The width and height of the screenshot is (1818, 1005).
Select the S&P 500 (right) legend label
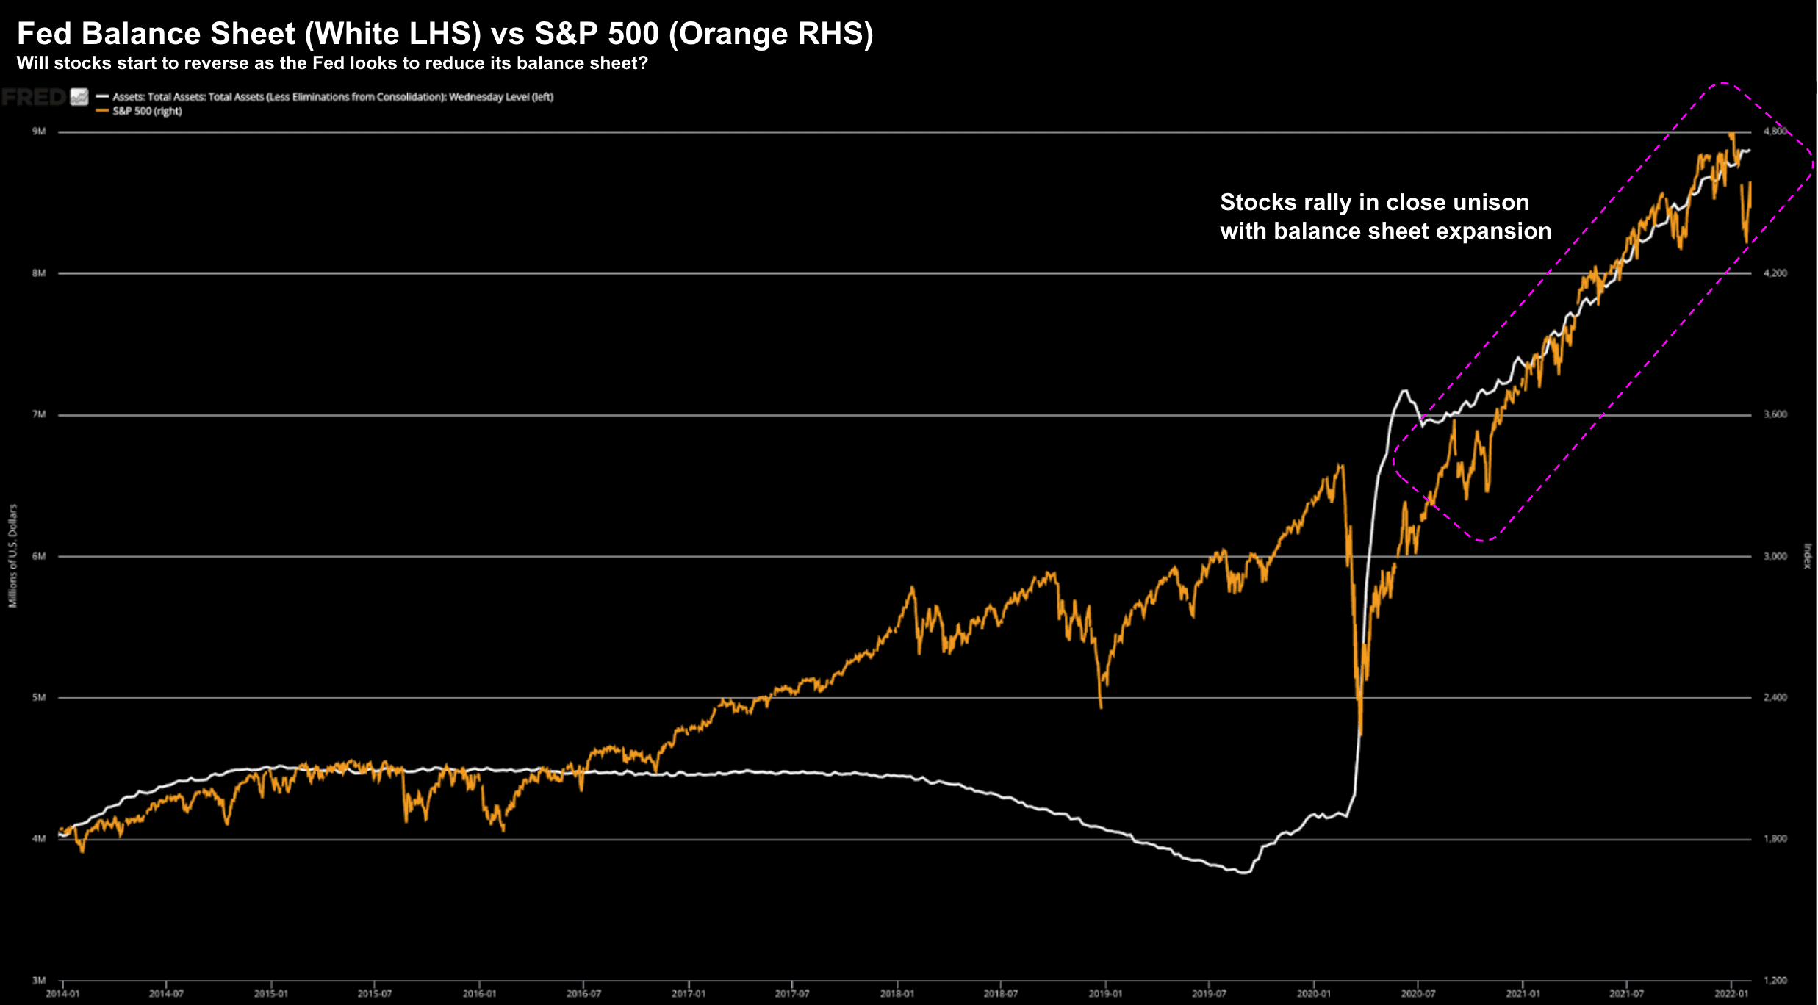click(147, 111)
